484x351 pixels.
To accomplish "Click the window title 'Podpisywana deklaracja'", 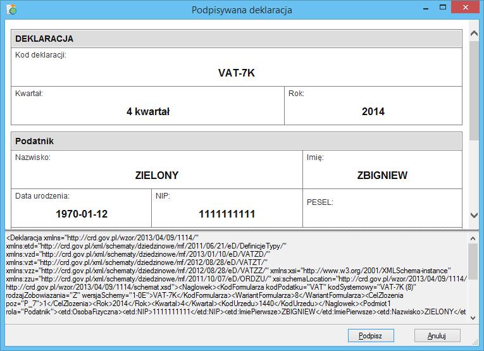I will 242,10.
